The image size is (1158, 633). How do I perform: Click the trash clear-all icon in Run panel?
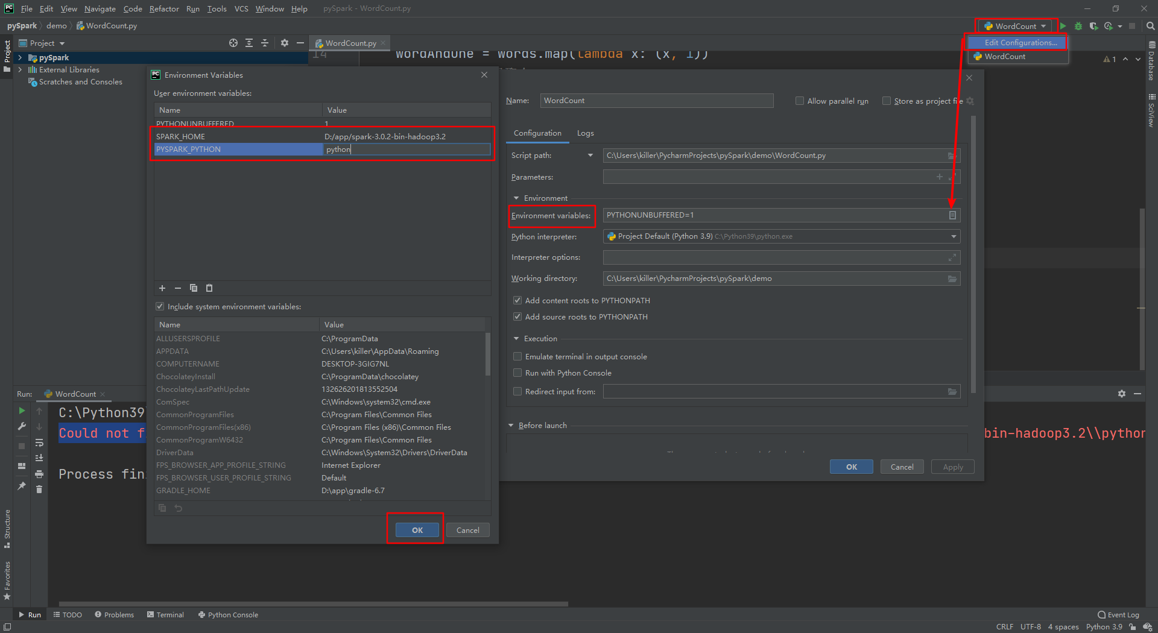[39, 490]
